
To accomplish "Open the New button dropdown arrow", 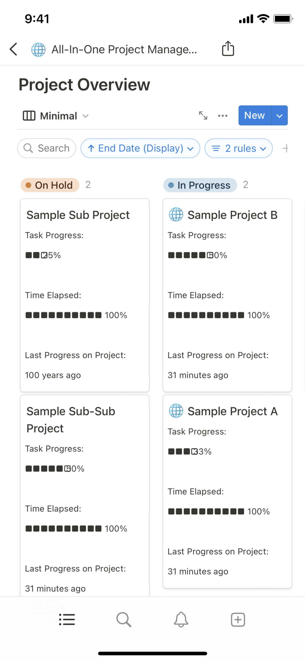I will (280, 116).
